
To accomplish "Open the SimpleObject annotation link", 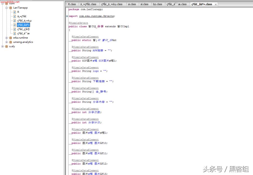I will [x=79, y=23].
